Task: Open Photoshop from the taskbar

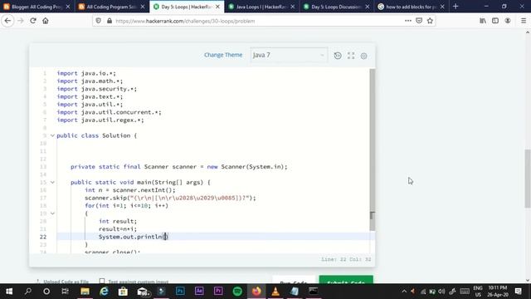Action: [180, 291]
